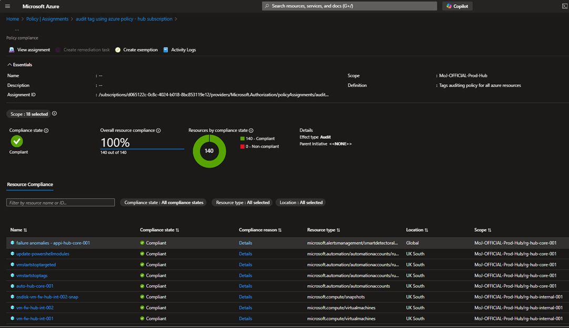Click resource icon for auto-hub-core-001 row
This screenshot has height=328, width=569.
click(x=12, y=286)
